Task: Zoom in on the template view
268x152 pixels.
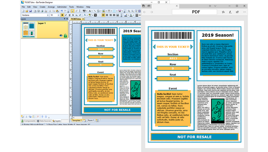Action: click(129, 11)
